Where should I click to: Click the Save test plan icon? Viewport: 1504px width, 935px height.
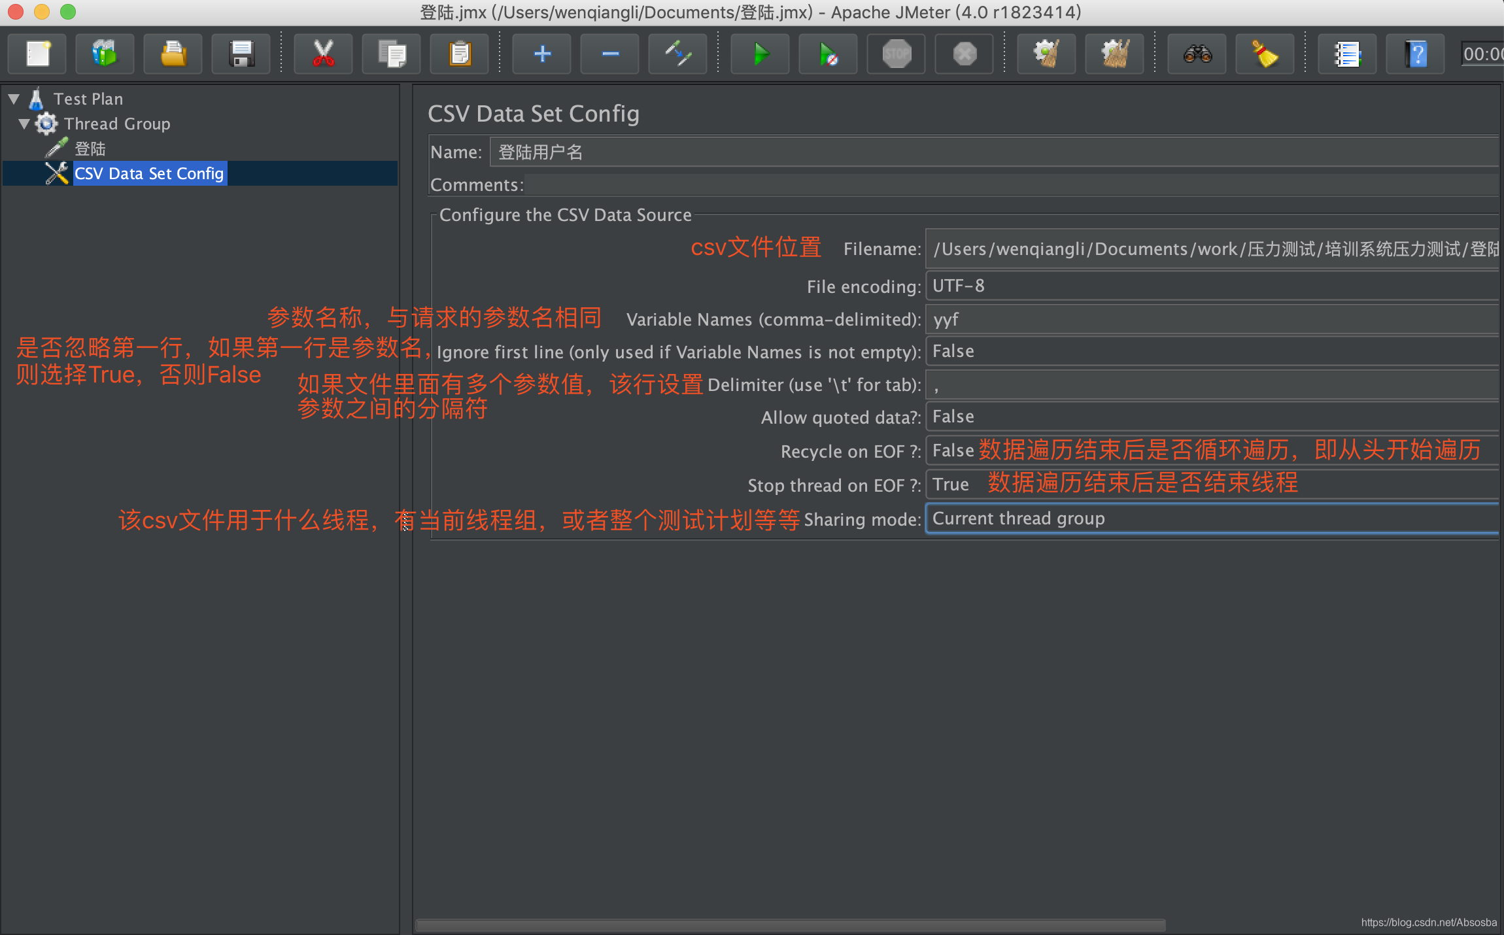coord(241,54)
